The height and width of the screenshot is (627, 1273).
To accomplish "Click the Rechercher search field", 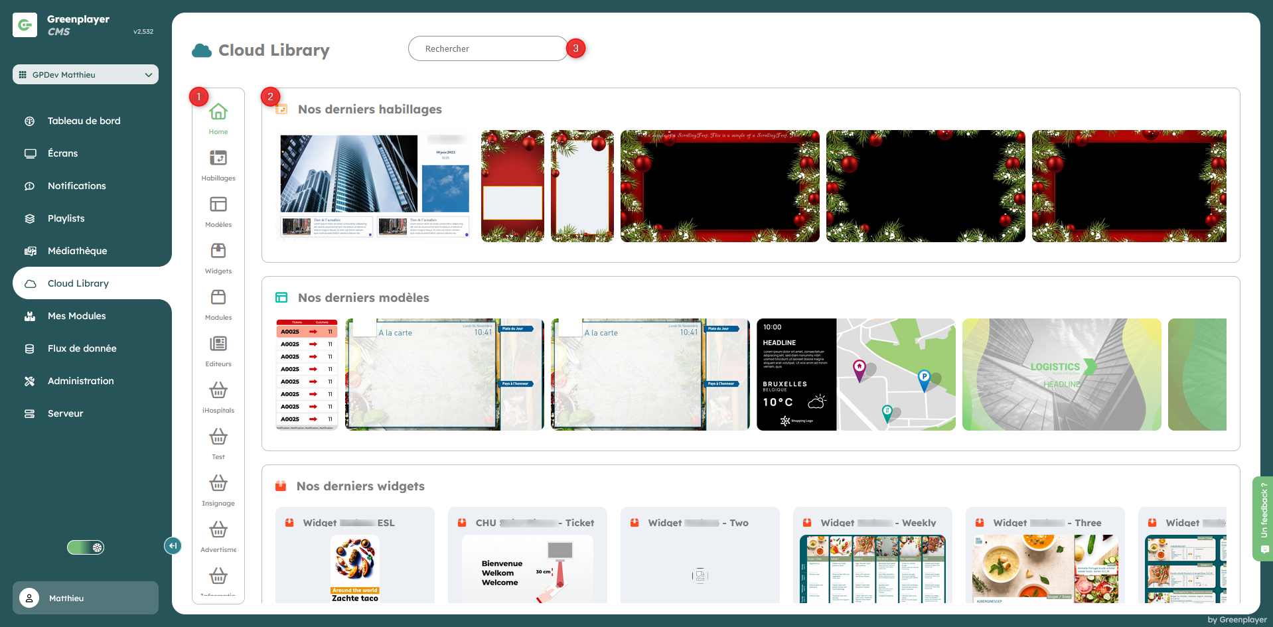I will coord(488,48).
